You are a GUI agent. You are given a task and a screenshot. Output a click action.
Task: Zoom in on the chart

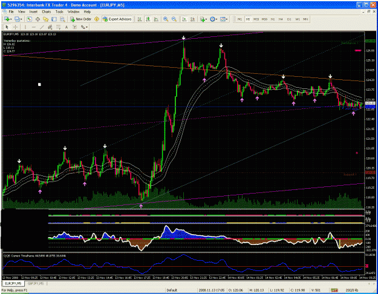[166, 19]
